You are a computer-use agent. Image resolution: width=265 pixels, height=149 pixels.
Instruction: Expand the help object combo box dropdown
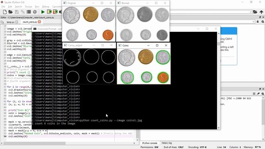253,22
